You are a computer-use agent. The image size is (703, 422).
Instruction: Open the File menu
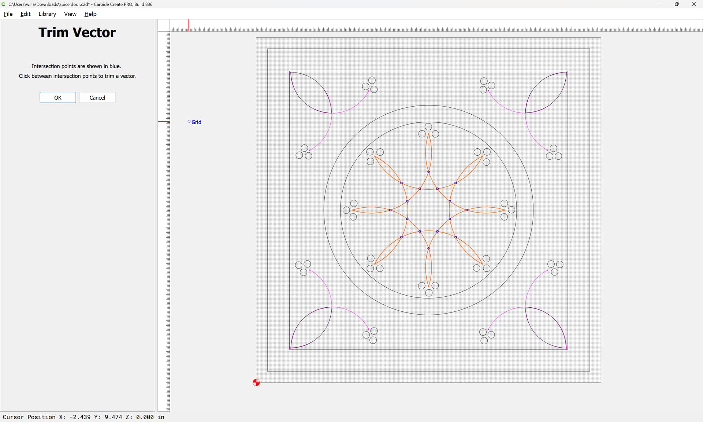[x=8, y=14]
